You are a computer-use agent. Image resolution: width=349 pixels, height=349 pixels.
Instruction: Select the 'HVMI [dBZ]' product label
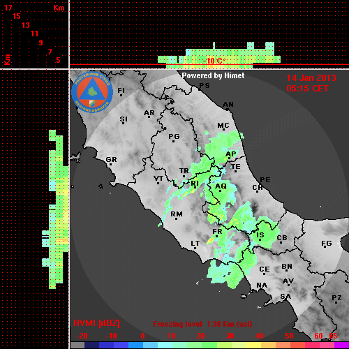tap(96, 323)
